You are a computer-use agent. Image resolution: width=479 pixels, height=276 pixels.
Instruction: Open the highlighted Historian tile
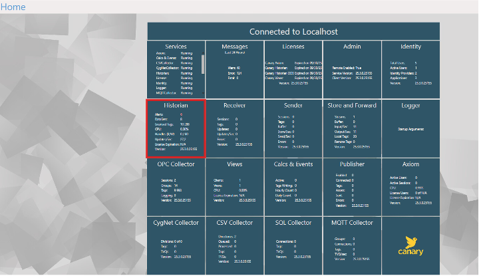(176, 128)
